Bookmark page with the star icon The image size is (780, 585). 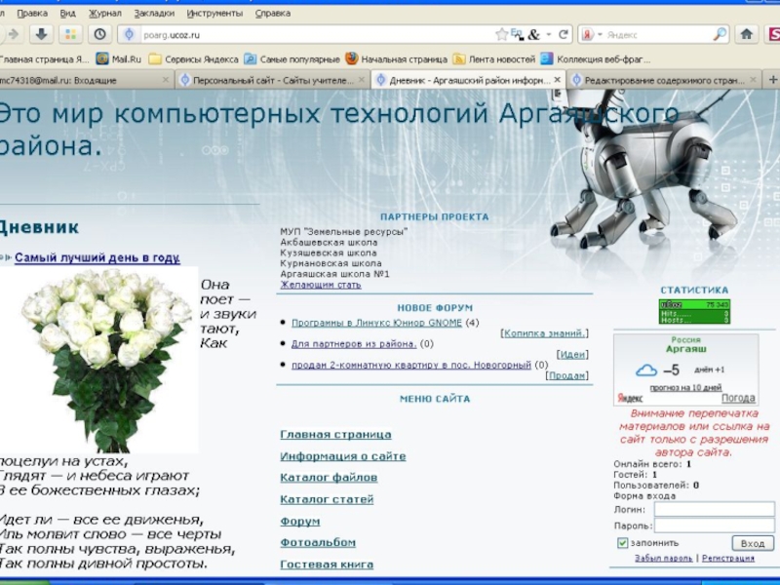501,34
